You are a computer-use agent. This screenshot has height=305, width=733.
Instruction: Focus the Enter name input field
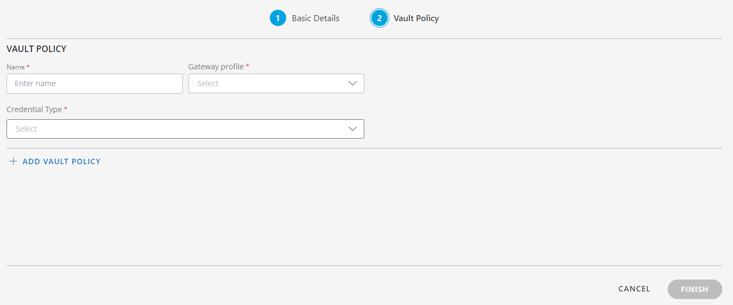(x=94, y=83)
